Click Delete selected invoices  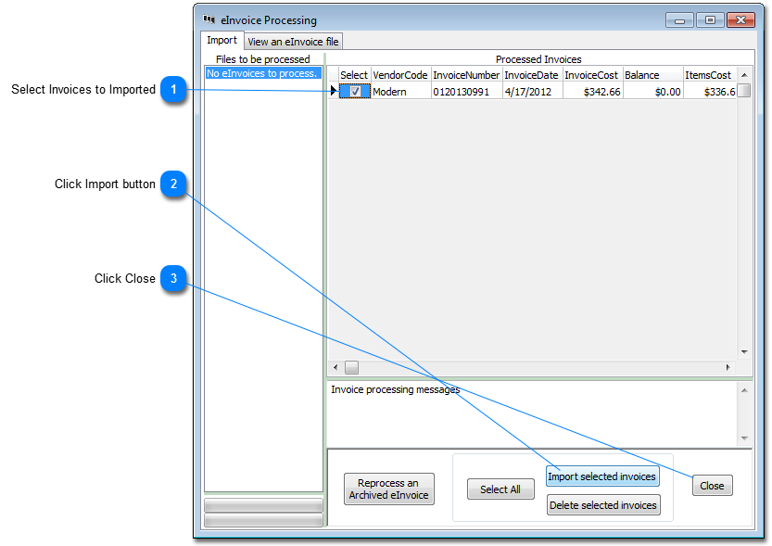point(602,505)
